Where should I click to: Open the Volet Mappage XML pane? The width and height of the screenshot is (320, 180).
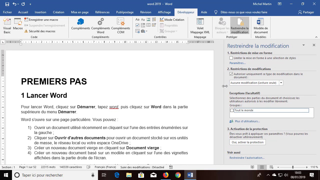click(200, 26)
